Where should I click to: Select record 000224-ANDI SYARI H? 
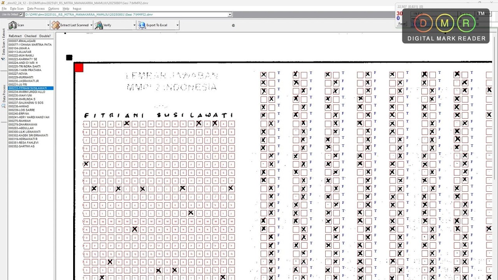(30, 63)
